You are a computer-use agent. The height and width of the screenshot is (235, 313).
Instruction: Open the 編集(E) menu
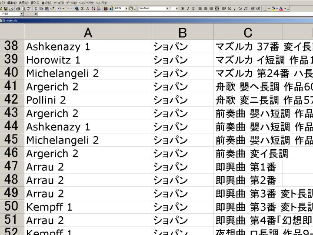coord(12,3)
